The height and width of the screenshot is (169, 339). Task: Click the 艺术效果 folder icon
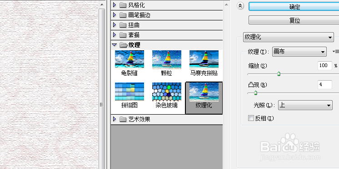(123, 119)
